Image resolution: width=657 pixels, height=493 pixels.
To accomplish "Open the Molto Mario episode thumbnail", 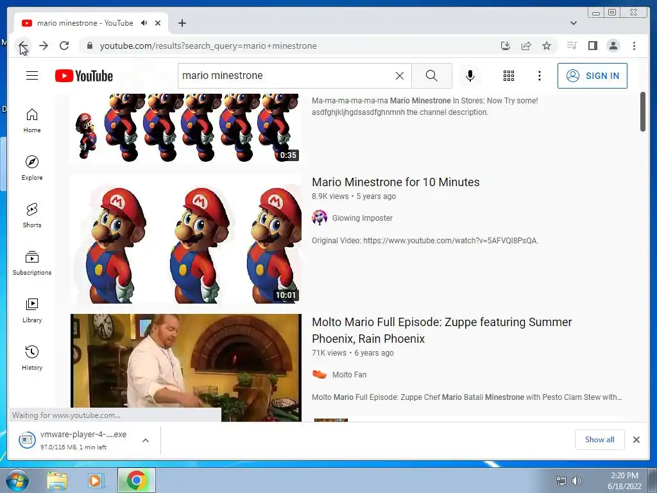I will pyautogui.click(x=185, y=368).
